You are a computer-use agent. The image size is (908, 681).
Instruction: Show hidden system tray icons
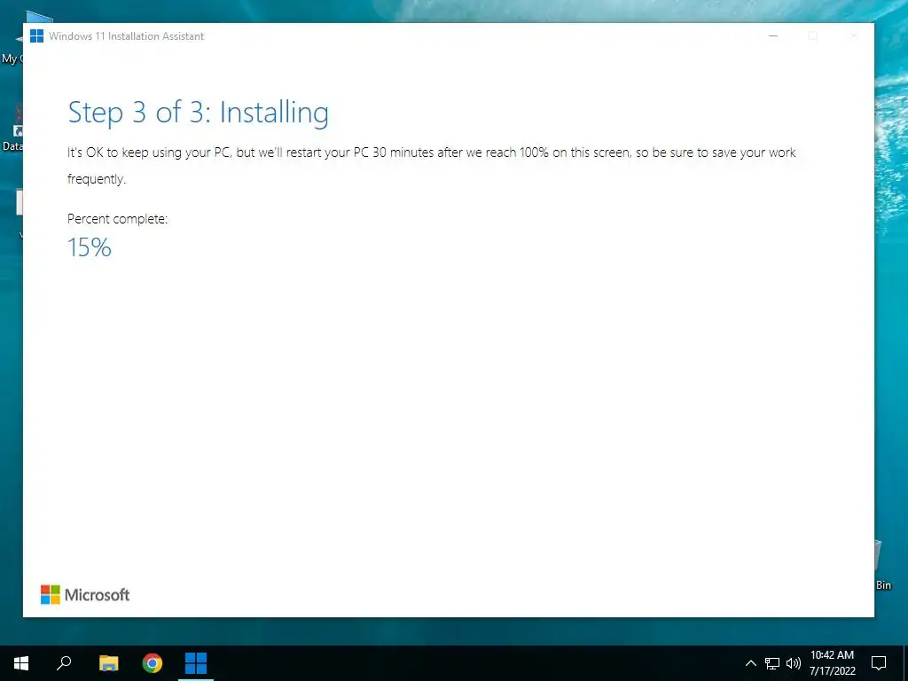(750, 663)
